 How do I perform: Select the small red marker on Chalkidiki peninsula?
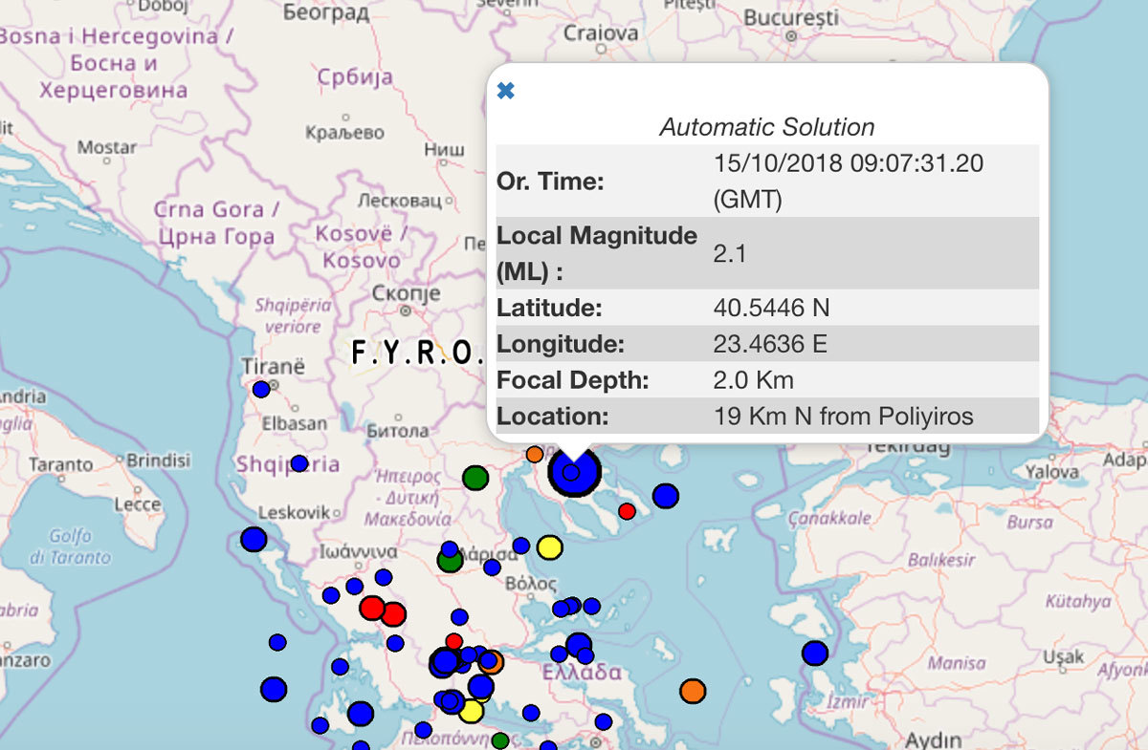627,511
